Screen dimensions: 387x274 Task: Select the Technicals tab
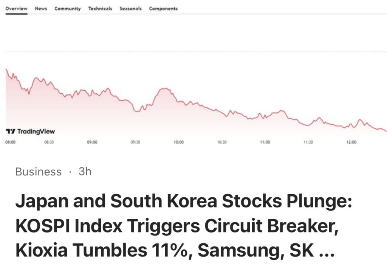coord(100,9)
